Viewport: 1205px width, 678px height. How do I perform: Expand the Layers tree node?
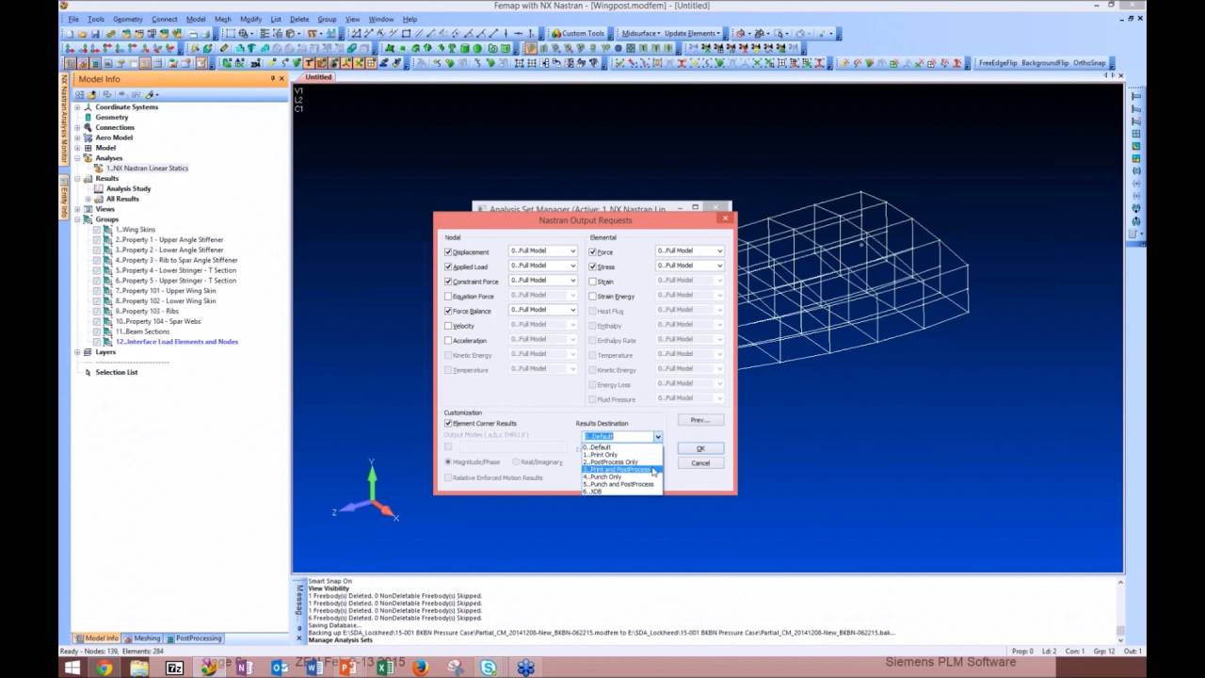point(77,352)
